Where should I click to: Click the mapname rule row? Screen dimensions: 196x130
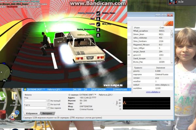click(153, 74)
